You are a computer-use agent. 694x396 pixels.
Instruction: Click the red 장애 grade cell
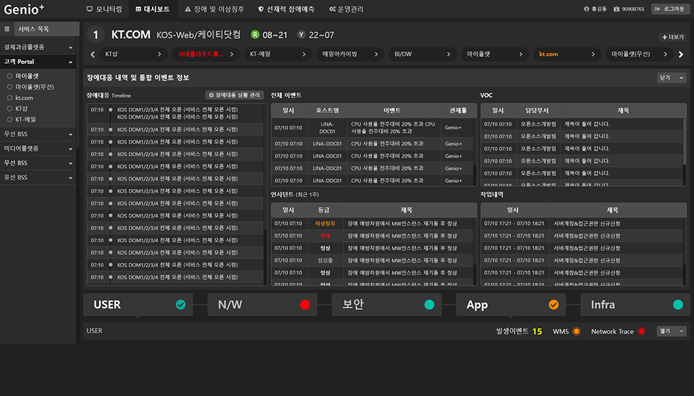pyautogui.click(x=325, y=236)
